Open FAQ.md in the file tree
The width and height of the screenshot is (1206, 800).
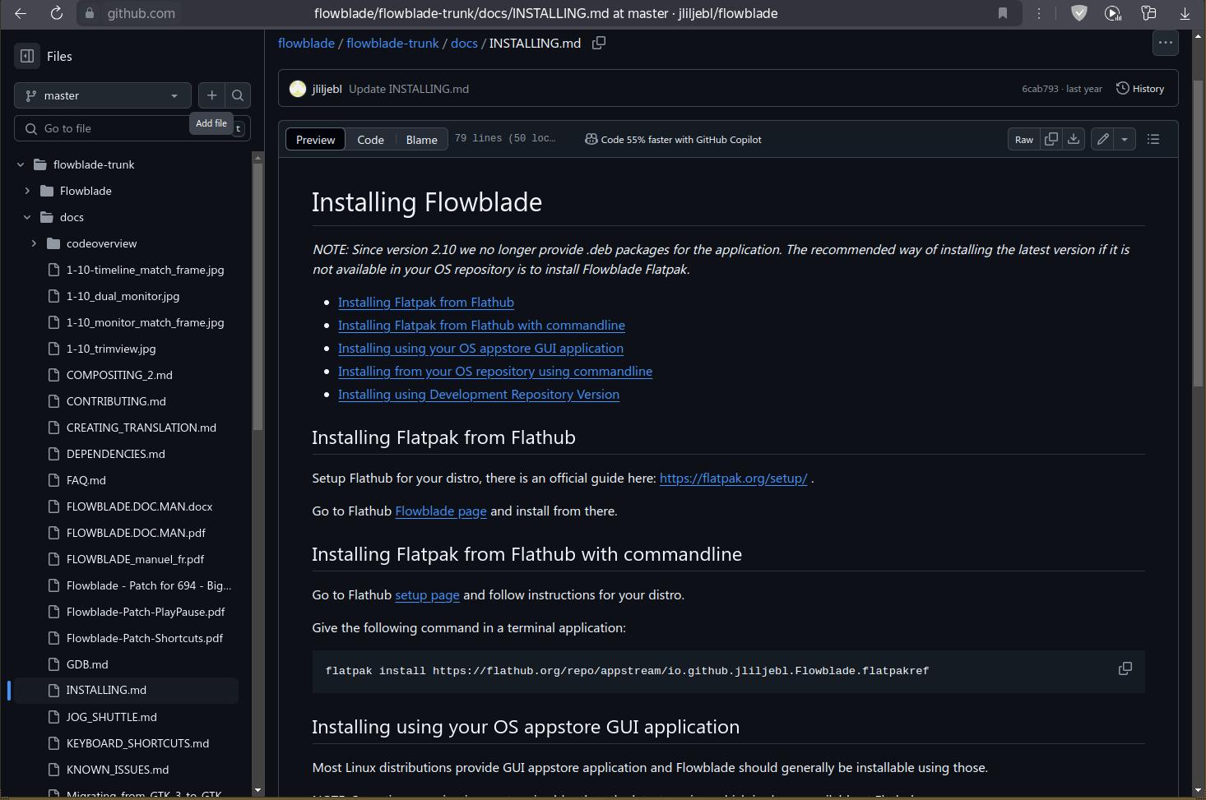(x=86, y=480)
